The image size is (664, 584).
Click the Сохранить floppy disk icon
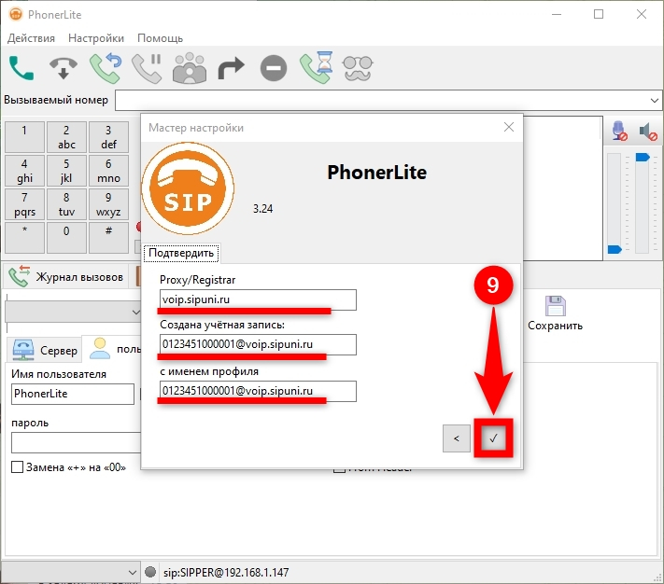(555, 306)
